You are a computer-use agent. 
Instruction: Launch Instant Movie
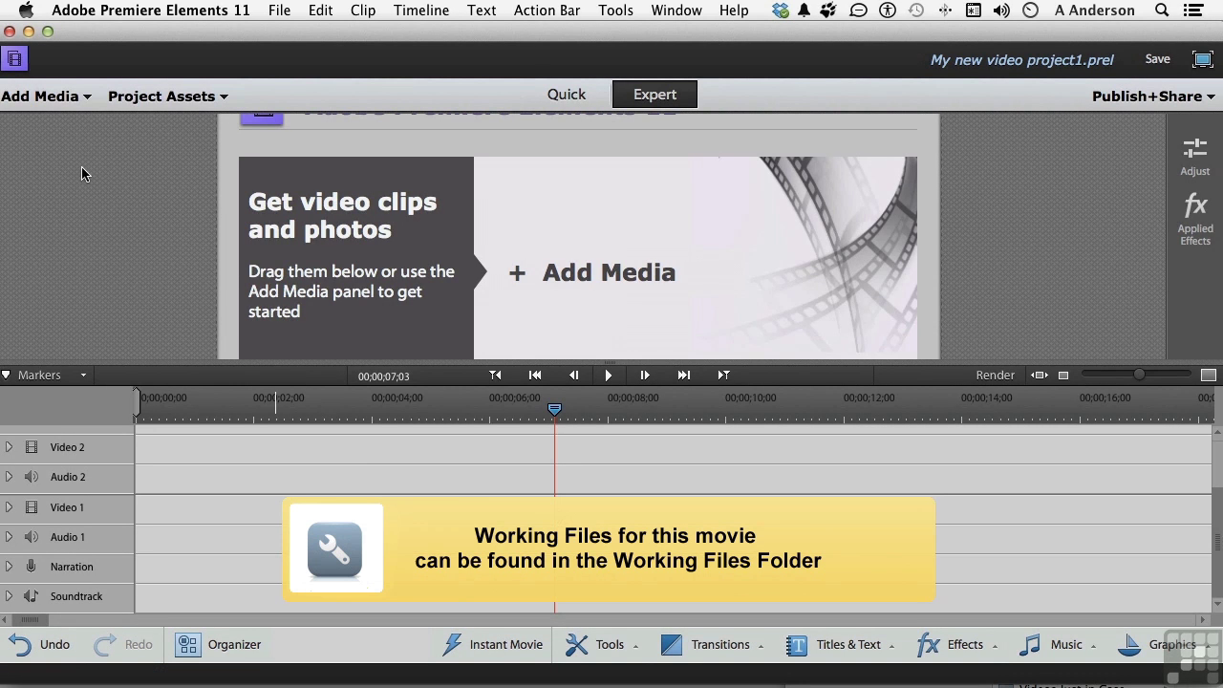click(493, 645)
